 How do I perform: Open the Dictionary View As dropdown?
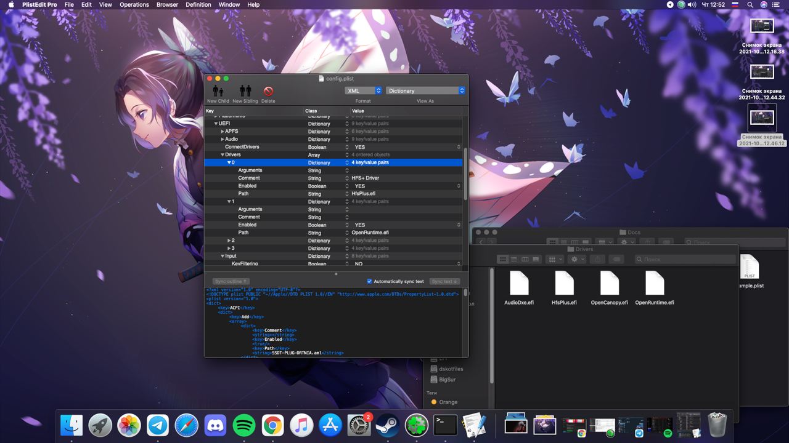click(x=425, y=90)
